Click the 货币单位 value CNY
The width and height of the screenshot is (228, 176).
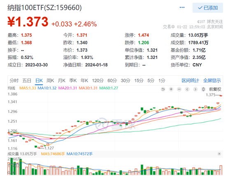pos(197,65)
